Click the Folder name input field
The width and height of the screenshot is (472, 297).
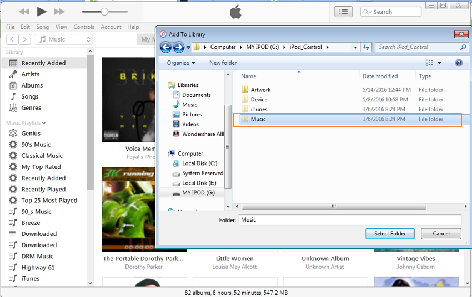[x=350, y=220]
